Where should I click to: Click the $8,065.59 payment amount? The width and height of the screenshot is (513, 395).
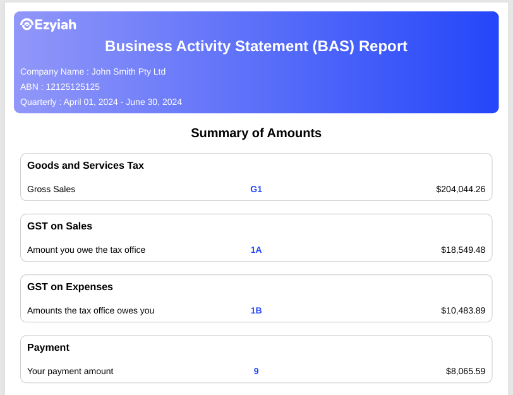(x=466, y=371)
